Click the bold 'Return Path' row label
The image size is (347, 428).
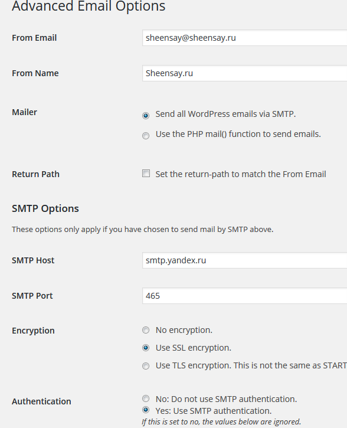(36, 174)
